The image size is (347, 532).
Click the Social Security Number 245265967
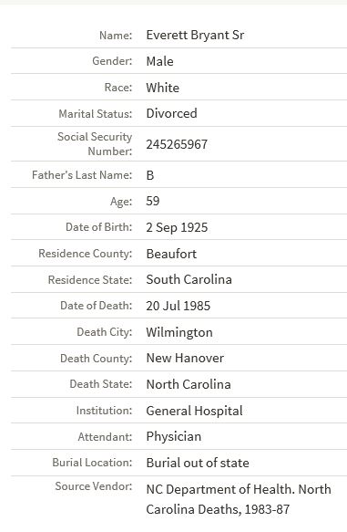(177, 144)
